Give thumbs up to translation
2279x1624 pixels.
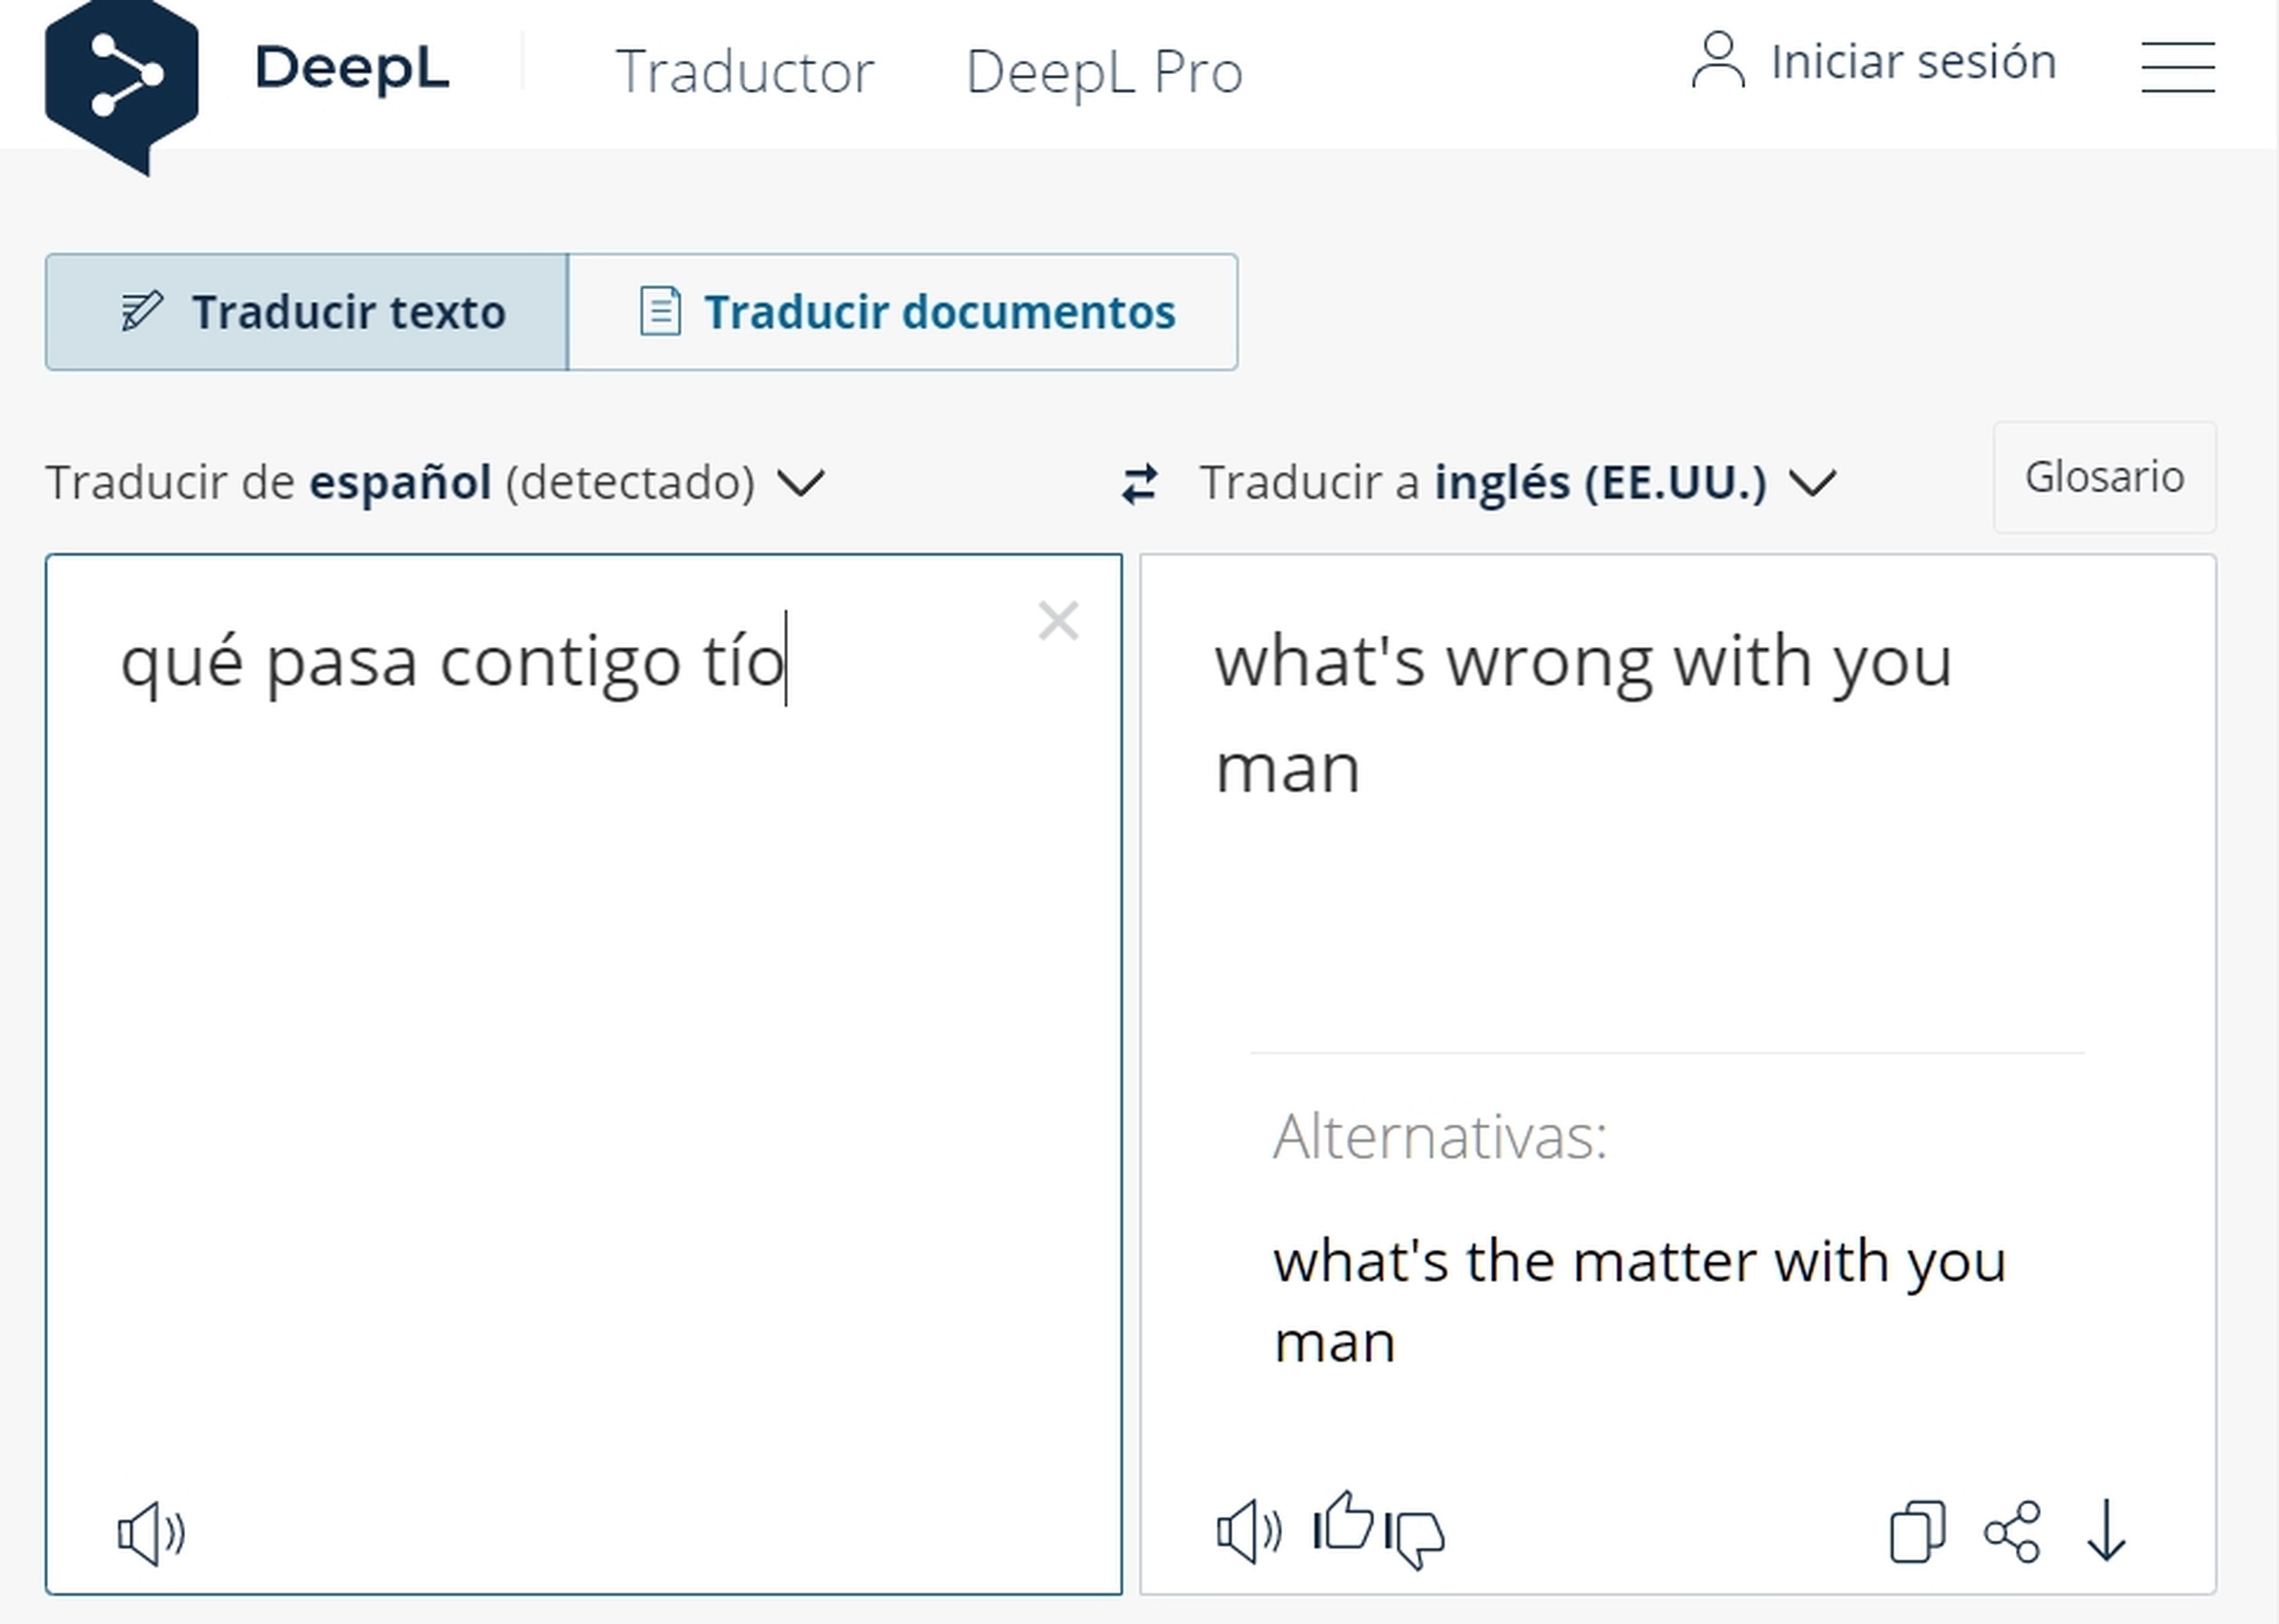coord(1343,1523)
